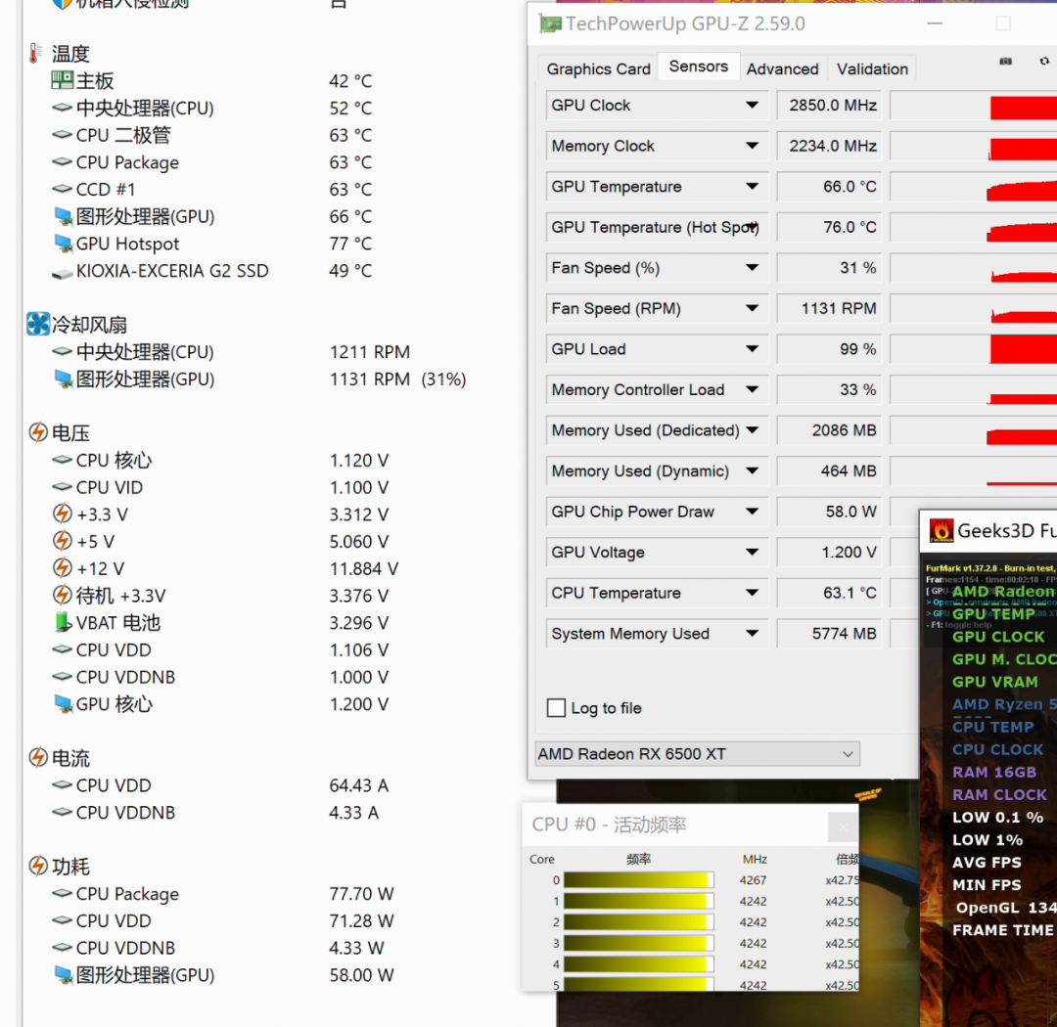Click the lightning icon beside 电压
The image size is (1057, 1027).
click(38, 432)
